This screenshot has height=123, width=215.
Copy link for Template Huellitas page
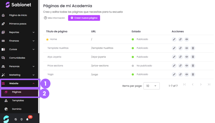click(180, 48)
